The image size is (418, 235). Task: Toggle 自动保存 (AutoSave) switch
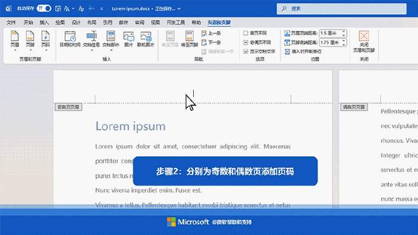[44, 8]
